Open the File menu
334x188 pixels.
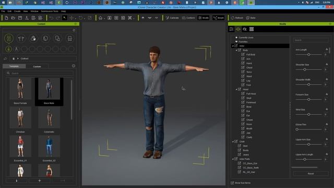click(3, 11)
